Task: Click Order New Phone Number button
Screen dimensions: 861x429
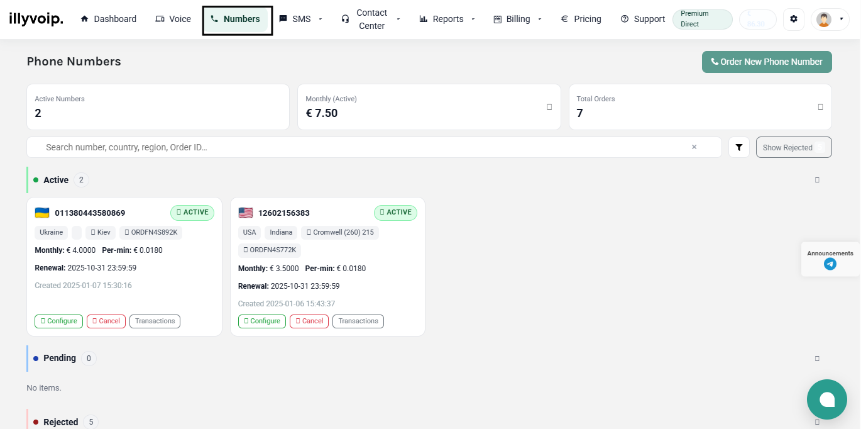Action: pos(766,62)
